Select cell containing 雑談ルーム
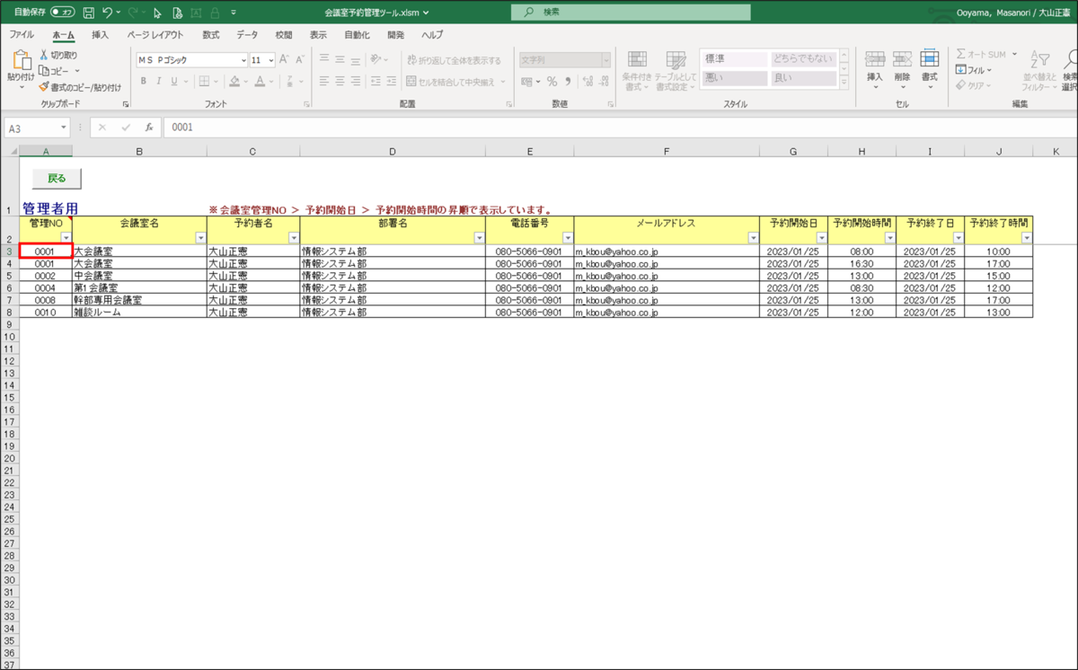 139,313
